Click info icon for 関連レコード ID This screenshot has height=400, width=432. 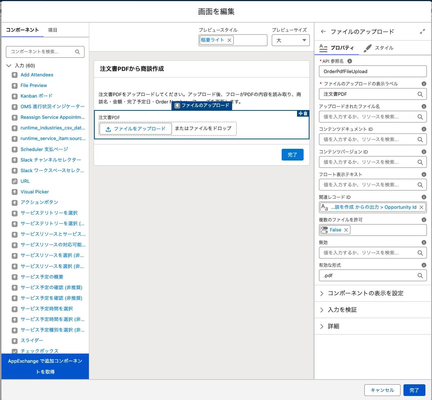[424, 197]
